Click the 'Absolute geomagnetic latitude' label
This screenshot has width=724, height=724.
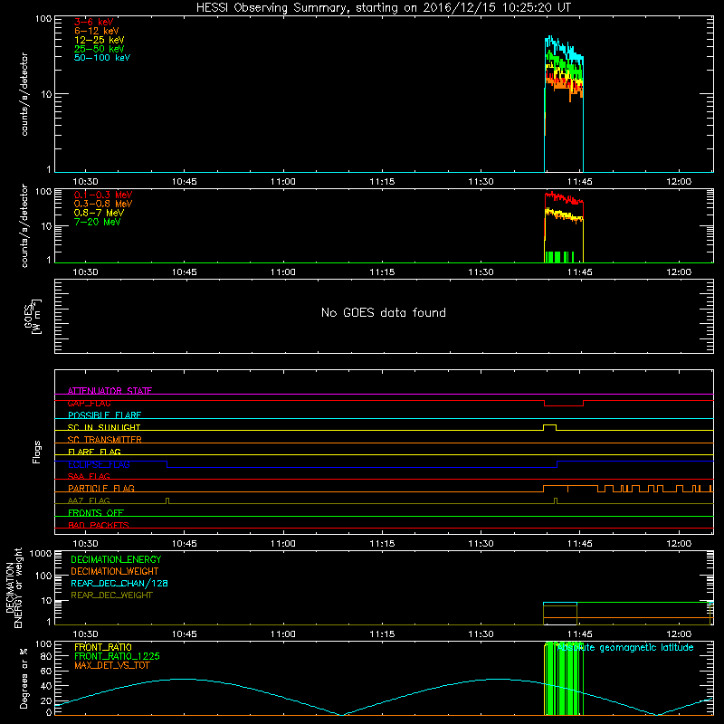tap(625, 647)
